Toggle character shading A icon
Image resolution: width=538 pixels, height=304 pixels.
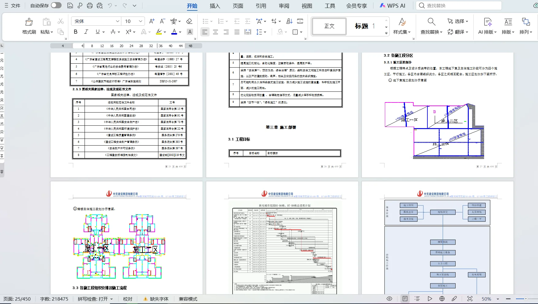tap(190, 32)
